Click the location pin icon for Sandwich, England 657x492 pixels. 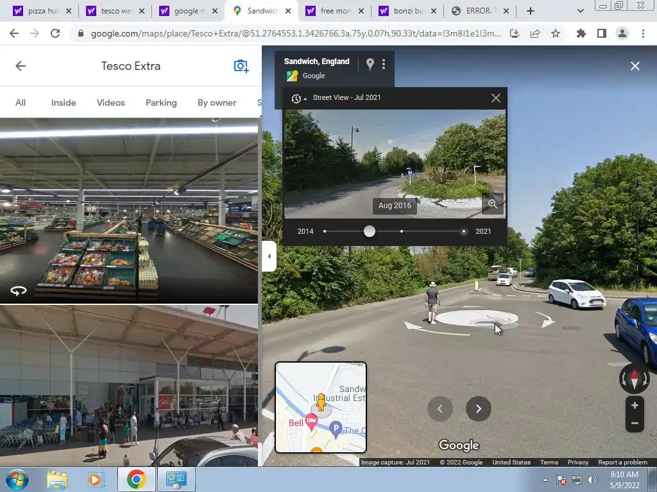370,64
